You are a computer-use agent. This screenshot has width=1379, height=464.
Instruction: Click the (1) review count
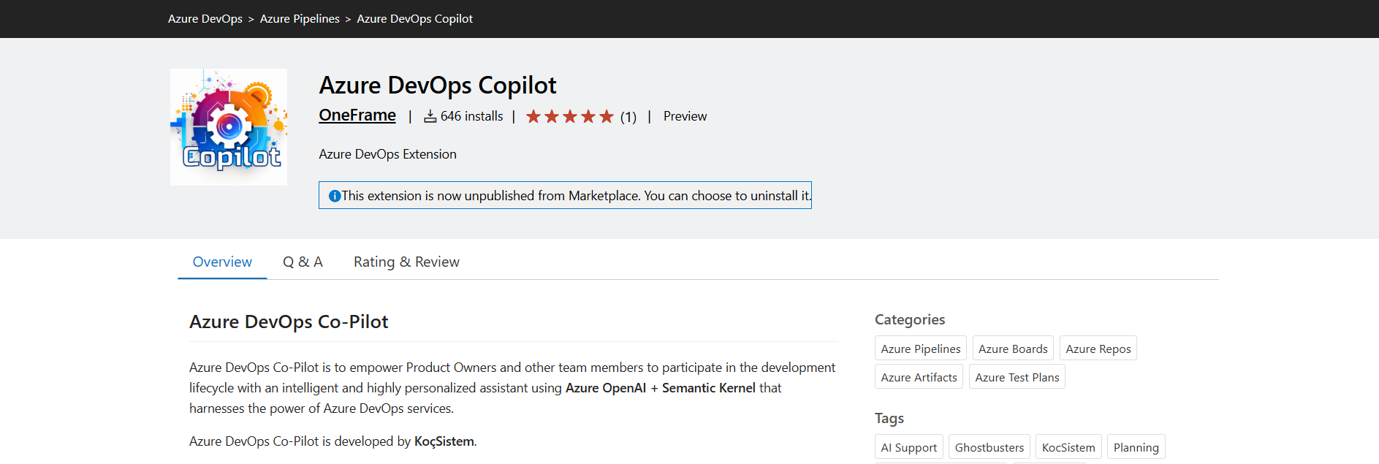click(628, 117)
